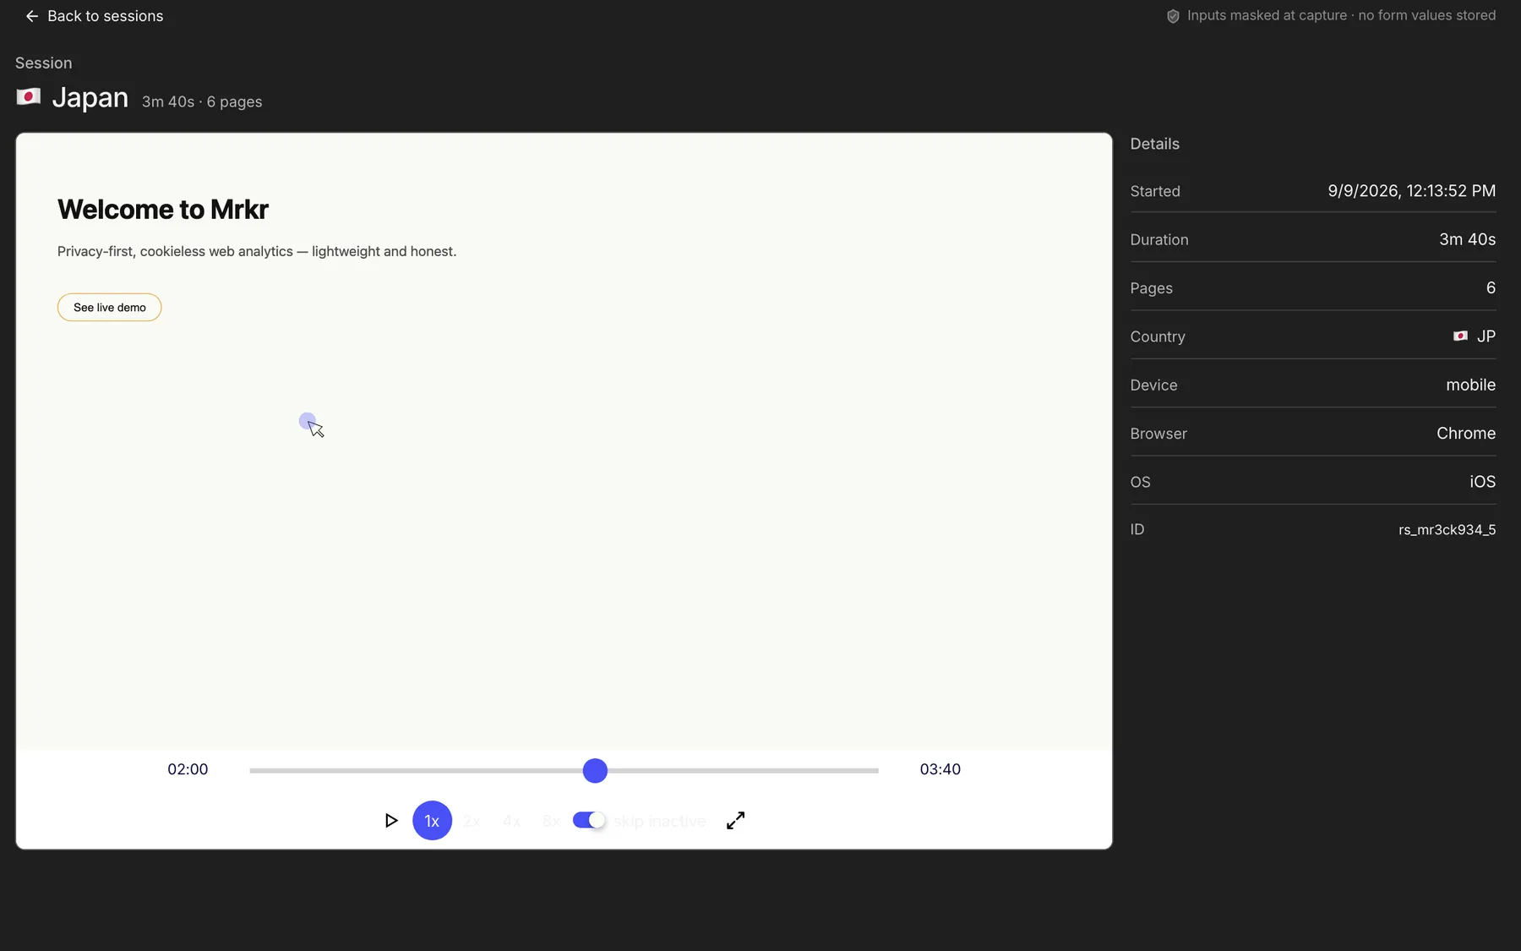This screenshot has width=1521, height=951.
Task: Click the mobile device value
Action: pyautogui.click(x=1470, y=385)
